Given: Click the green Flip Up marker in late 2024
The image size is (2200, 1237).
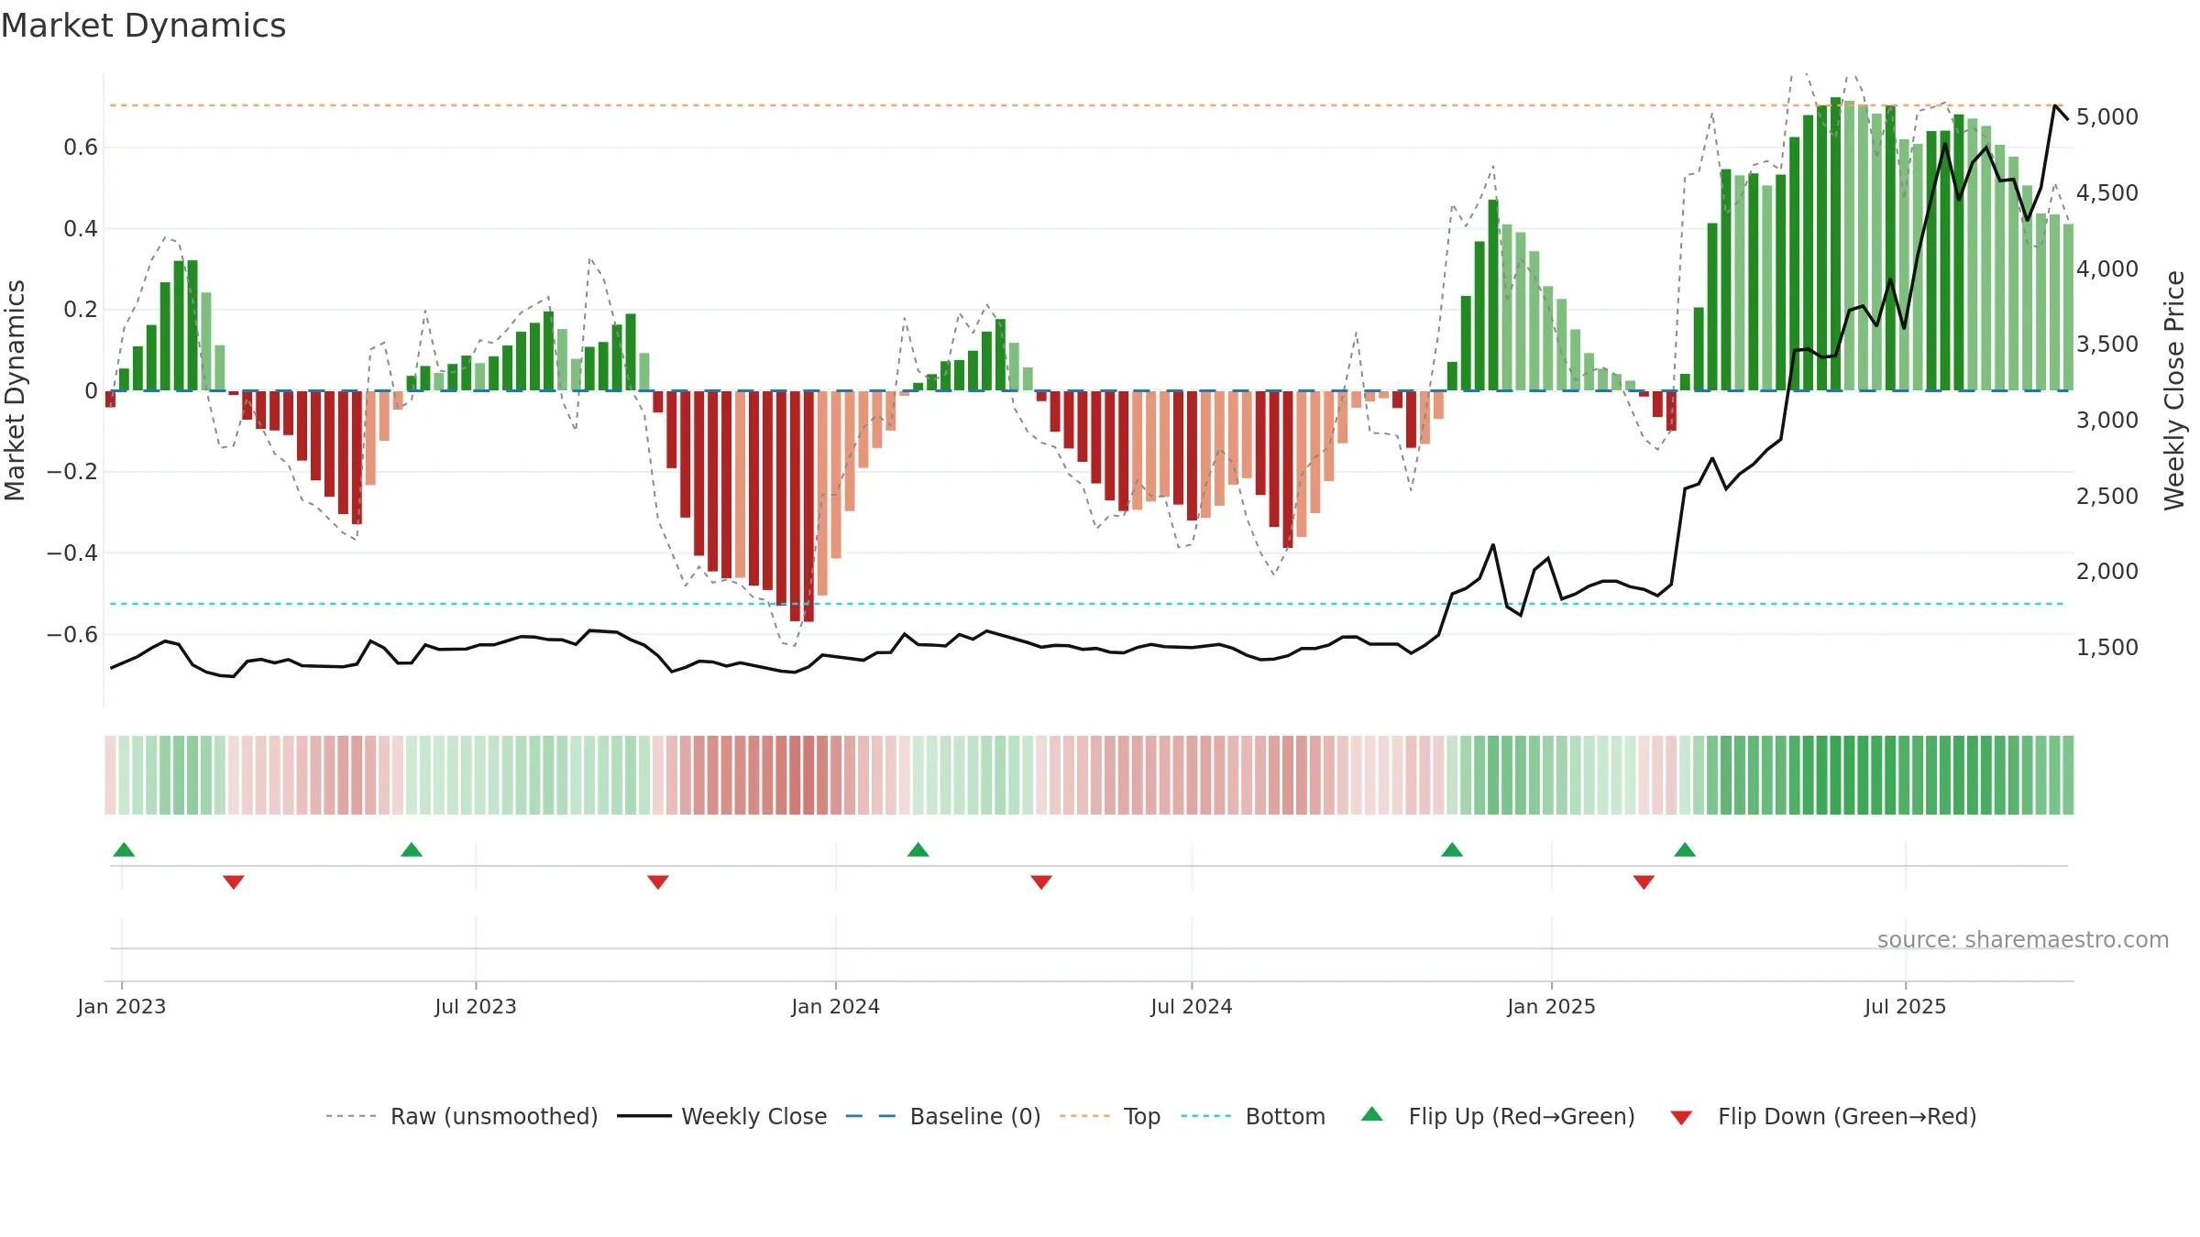Looking at the screenshot, I should tap(1452, 849).
